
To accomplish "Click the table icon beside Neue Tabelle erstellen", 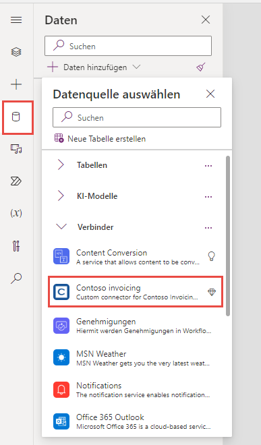I will click(59, 138).
